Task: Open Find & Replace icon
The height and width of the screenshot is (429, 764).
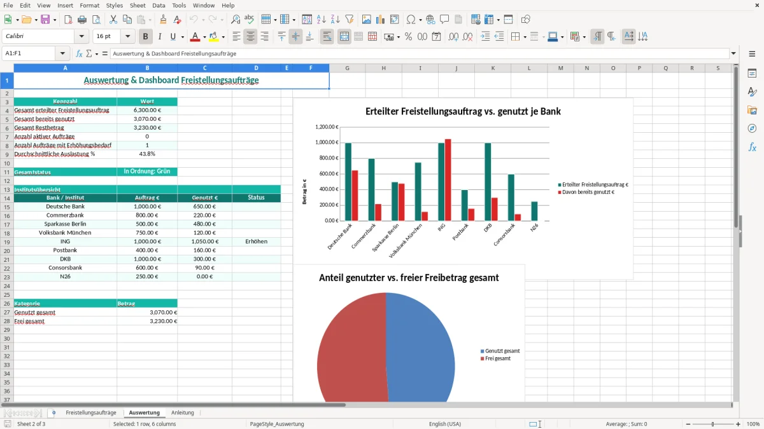Action: click(236, 20)
